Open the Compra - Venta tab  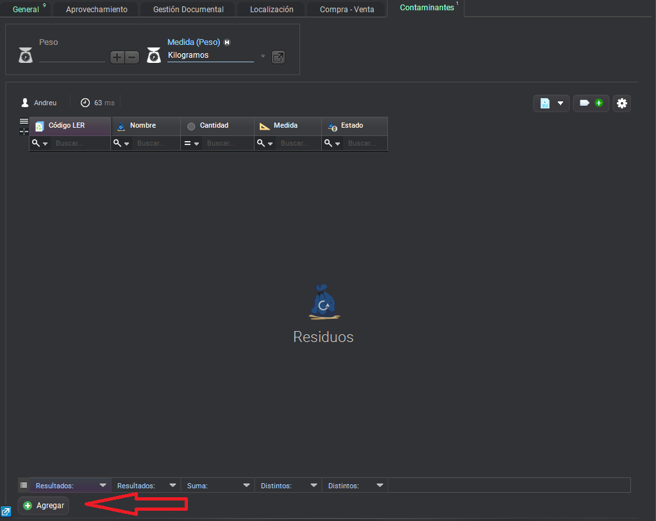click(x=347, y=10)
